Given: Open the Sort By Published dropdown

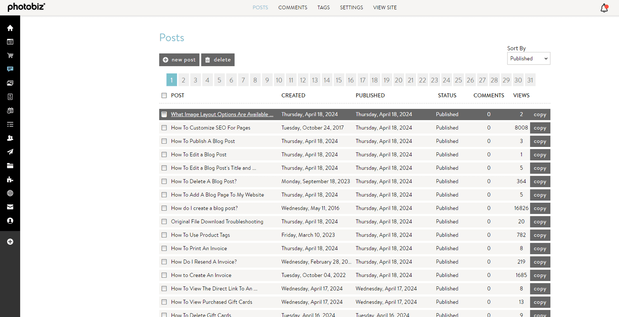Looking at the screenshot, I should 528,59.
